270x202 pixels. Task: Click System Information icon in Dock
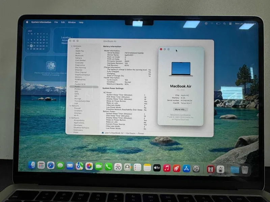(220, 169)
